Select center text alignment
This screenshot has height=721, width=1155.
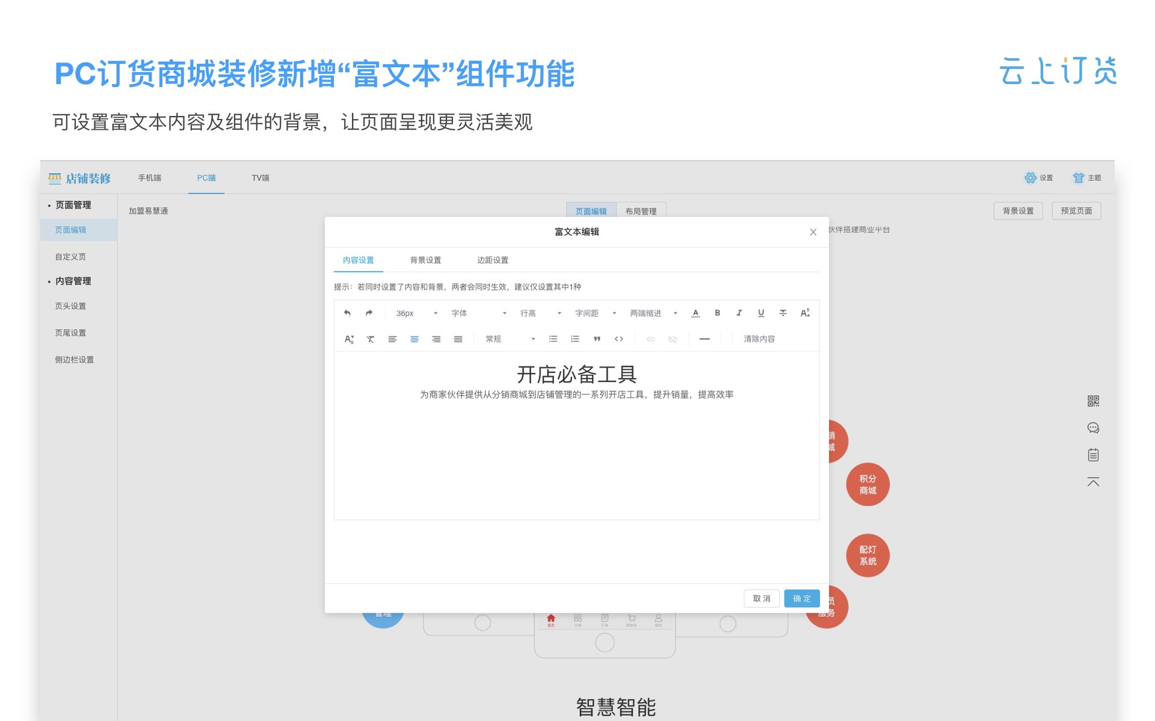(414, 339)
